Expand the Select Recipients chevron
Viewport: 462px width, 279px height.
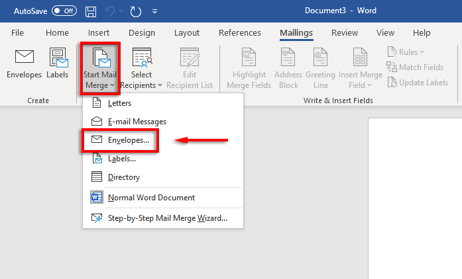coord(160,85)
